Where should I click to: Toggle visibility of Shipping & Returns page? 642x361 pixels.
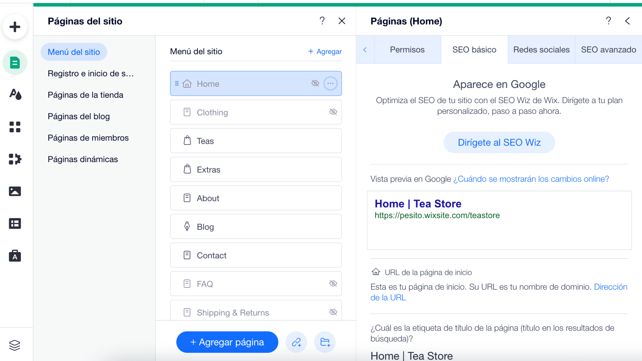coord(333,312)
